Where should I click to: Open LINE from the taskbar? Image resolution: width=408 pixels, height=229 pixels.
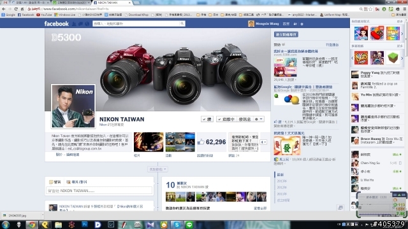[189, 225]
